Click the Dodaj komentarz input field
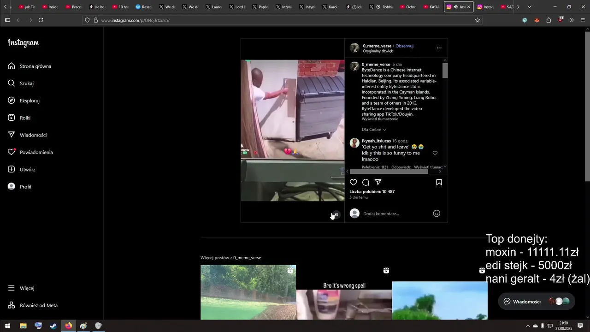 coord(395,213)
